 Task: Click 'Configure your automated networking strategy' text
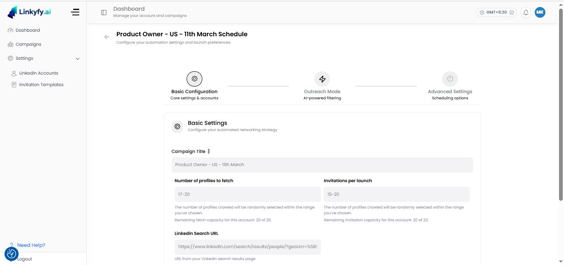click(x=232, y=130)
